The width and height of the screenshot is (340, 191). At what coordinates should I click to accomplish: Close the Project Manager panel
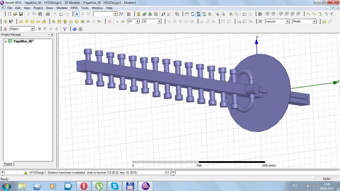point(52,35)
